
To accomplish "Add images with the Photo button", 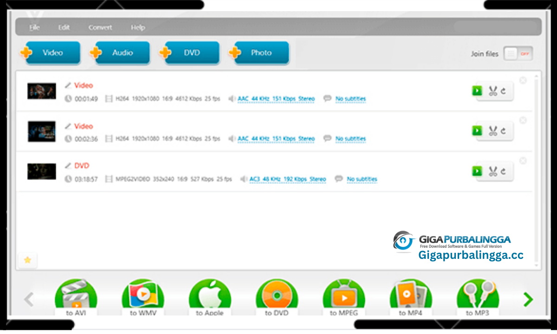I will (x=259, y=52).
